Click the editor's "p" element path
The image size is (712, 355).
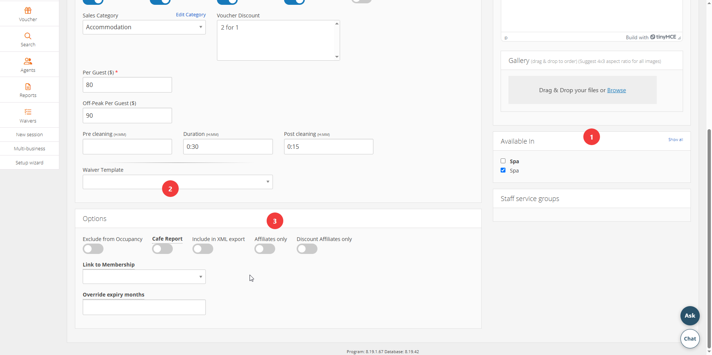pos(506,38)
